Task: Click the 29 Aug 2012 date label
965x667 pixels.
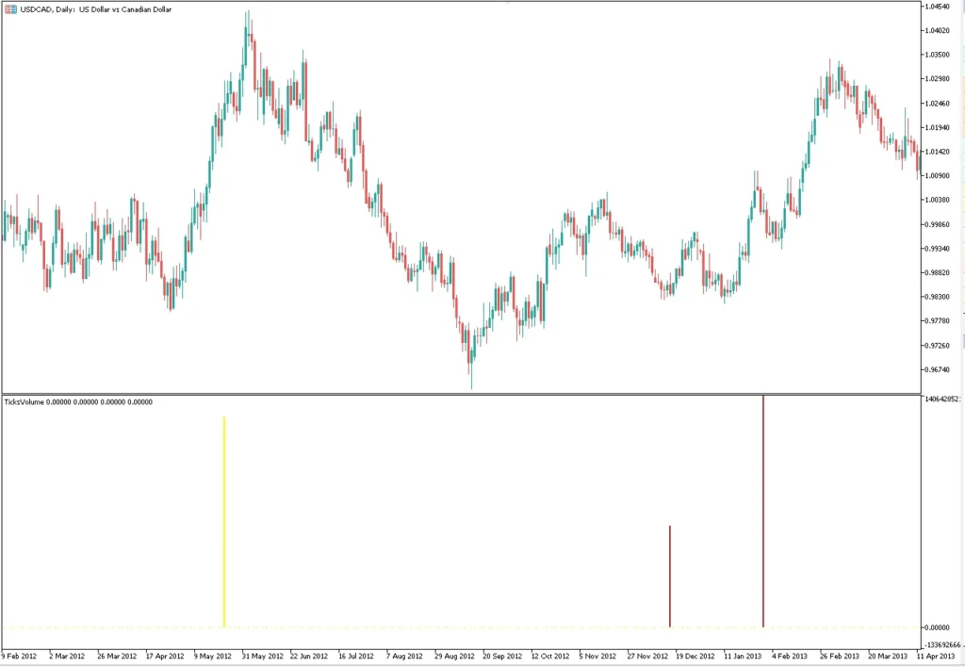Action: (454, 656)
